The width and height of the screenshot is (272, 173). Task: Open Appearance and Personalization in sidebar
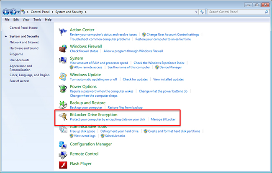click(x=21, y=68)
